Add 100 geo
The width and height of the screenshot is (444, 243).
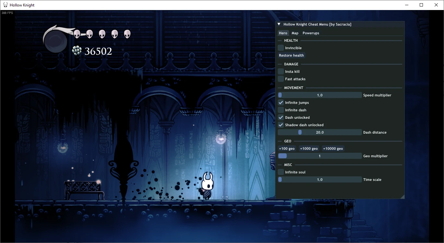[286, 148]
